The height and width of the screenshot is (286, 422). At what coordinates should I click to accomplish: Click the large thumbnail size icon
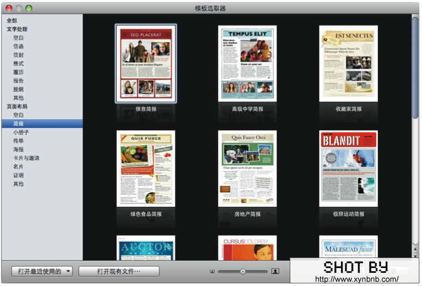[x=276, y=271]
